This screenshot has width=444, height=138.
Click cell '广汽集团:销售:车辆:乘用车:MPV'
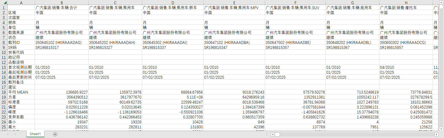point(234,8)
